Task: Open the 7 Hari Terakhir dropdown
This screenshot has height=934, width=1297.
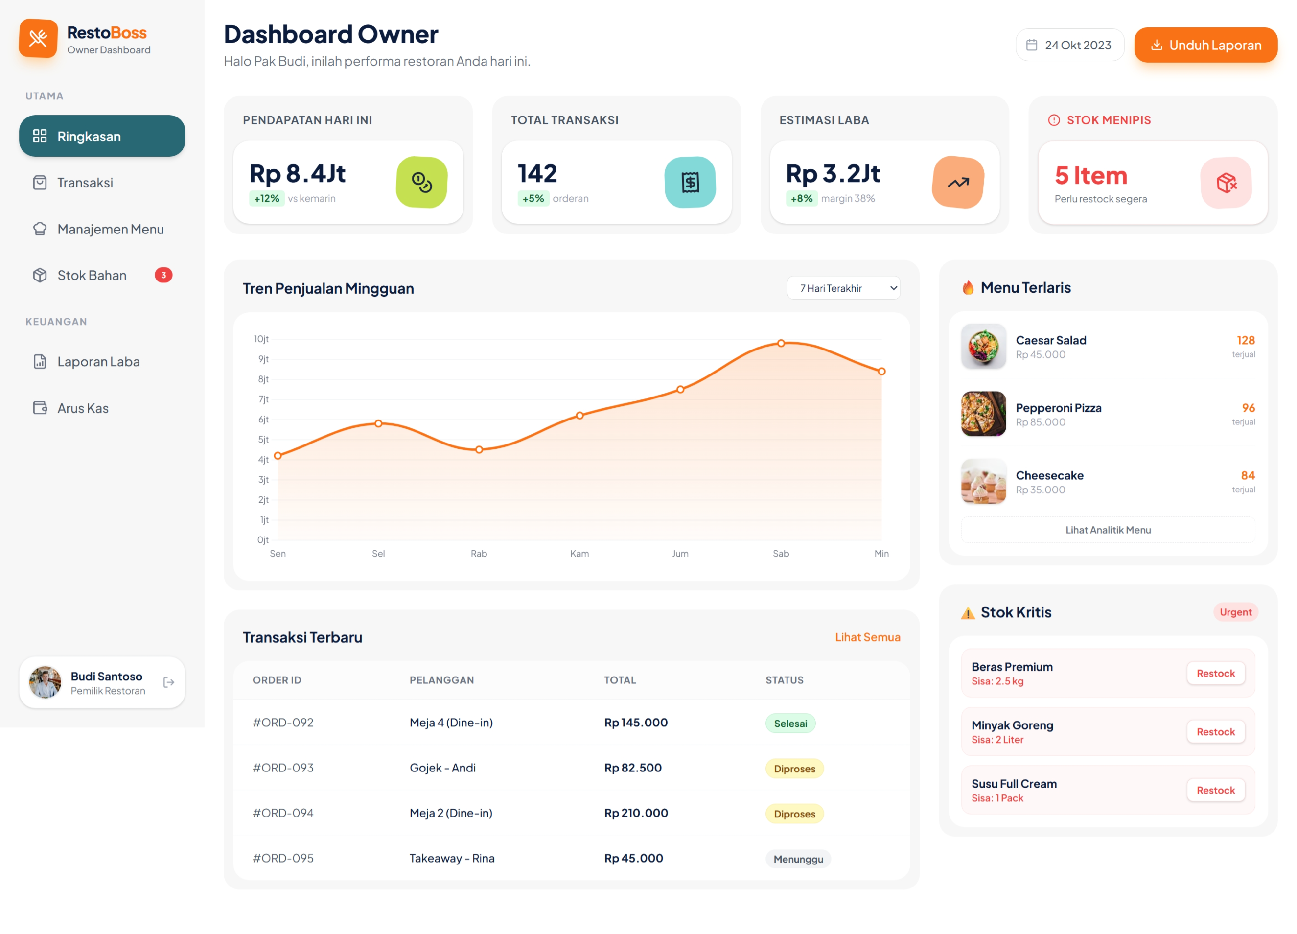Action: (843, 288)
